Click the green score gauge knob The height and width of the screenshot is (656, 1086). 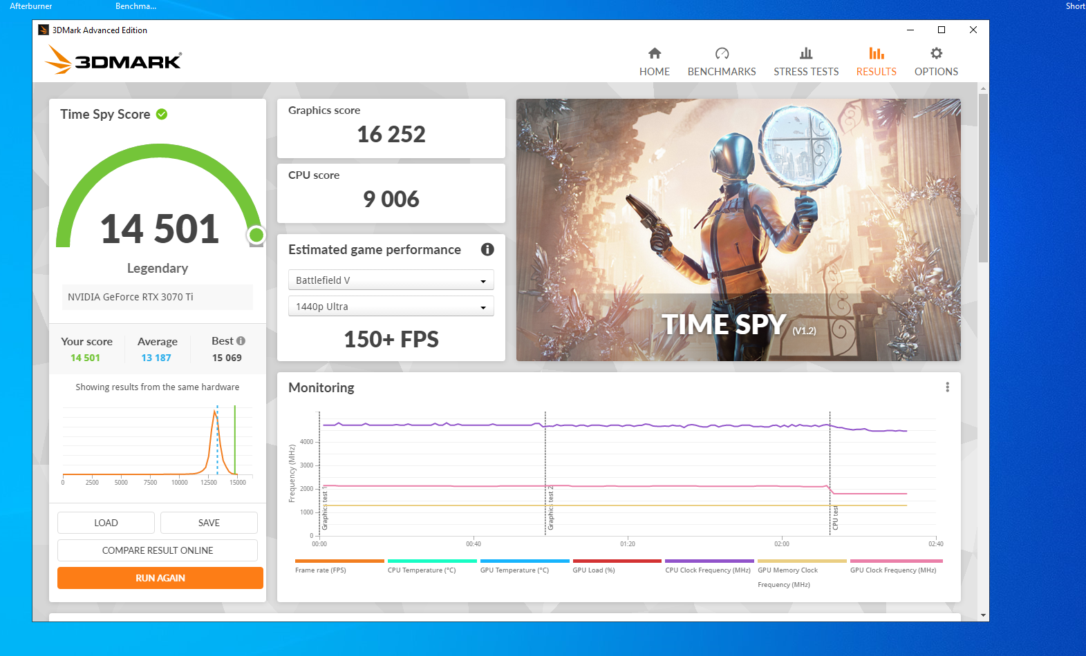(x=256, y=235)
